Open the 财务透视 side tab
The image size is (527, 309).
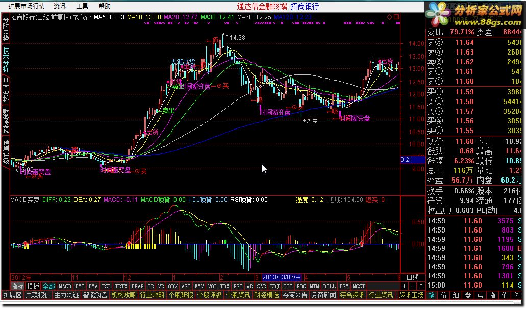point(6,120)
